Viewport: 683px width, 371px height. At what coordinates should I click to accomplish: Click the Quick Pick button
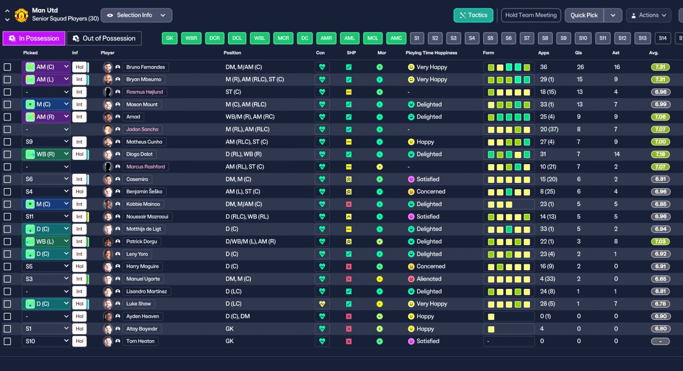pyautogui.click(x=584, y=15)
